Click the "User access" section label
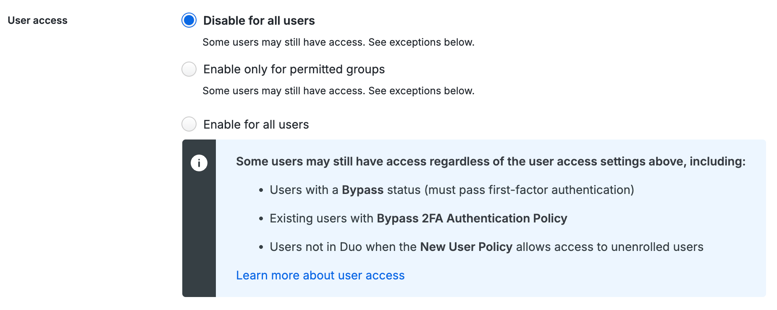Screen dimensions: 777x310 click(37, 20)
